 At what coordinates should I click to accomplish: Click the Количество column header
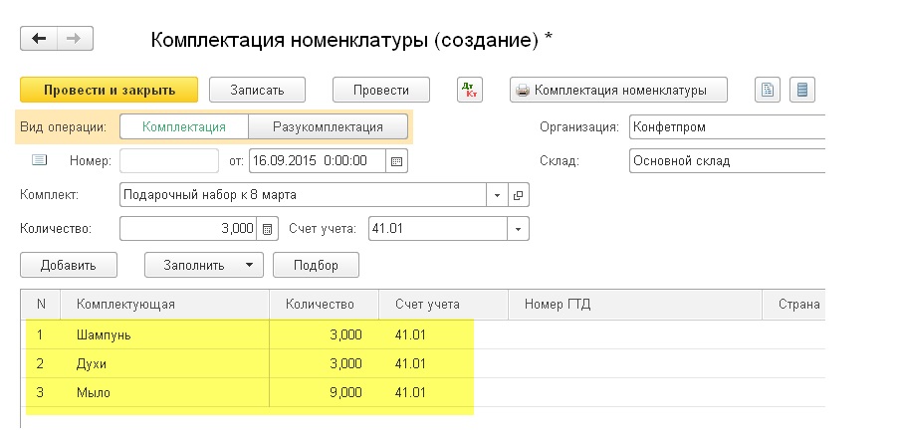coord(324,304)
